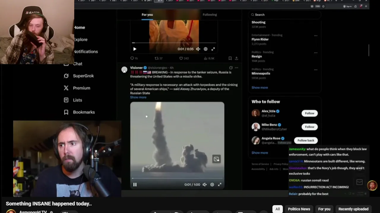Switch to the Following tab
Screen dimensions: 380x213
pyautogui.click(x=210, y=14)
